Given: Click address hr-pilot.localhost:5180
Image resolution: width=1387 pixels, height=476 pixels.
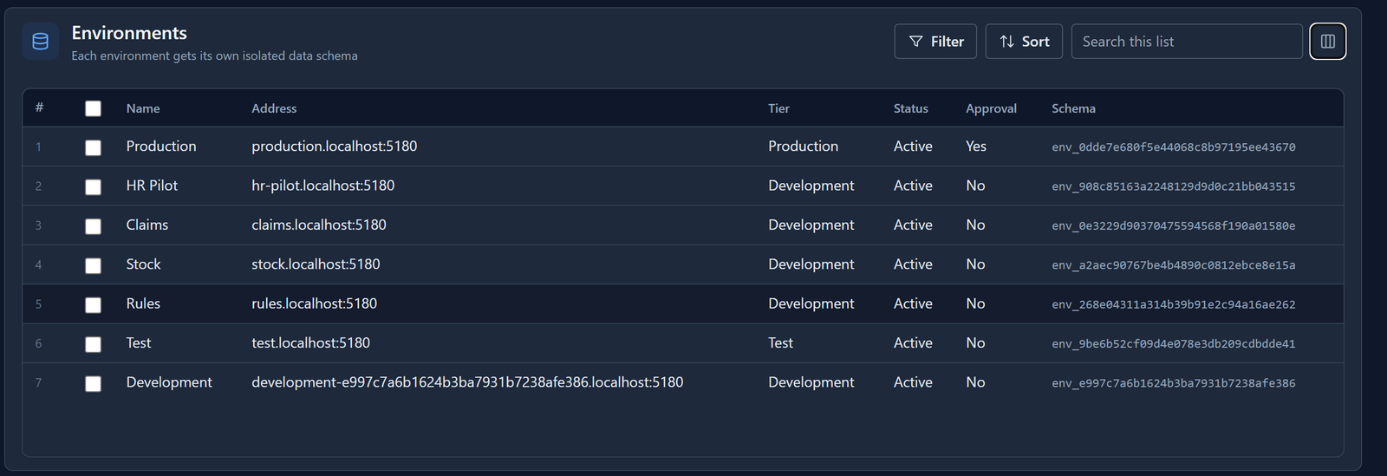Looking at the screenshot, I should pos(323,186).
